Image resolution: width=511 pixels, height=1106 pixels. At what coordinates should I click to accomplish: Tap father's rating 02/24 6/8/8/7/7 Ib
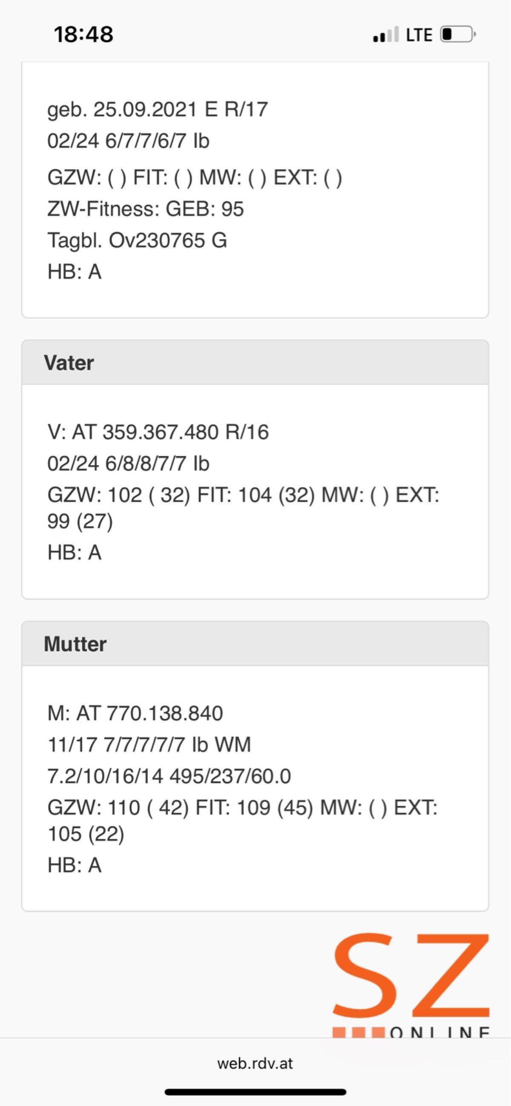(x=128, y=464)
